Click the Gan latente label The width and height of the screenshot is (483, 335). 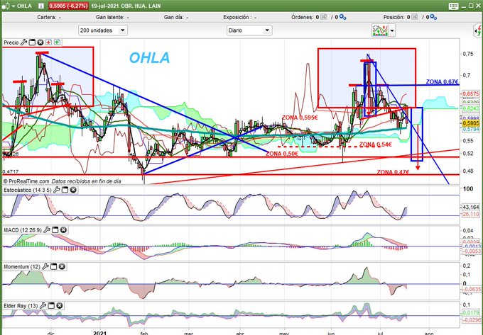pyautogui.click(x=110, y=17)
